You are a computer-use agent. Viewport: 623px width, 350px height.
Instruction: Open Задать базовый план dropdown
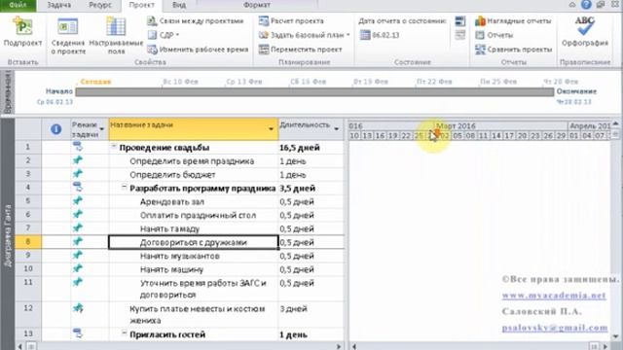[304, 35]
